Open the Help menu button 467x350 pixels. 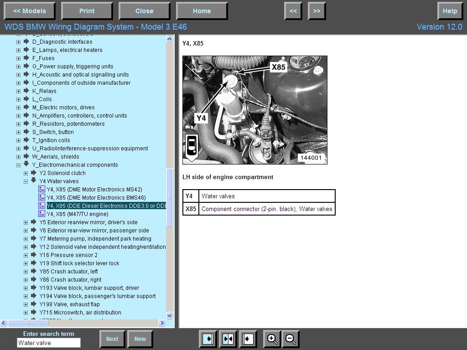click(x=450, y=11)
